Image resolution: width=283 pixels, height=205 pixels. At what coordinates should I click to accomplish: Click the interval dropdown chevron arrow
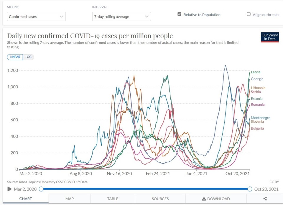tap(147, 16)
